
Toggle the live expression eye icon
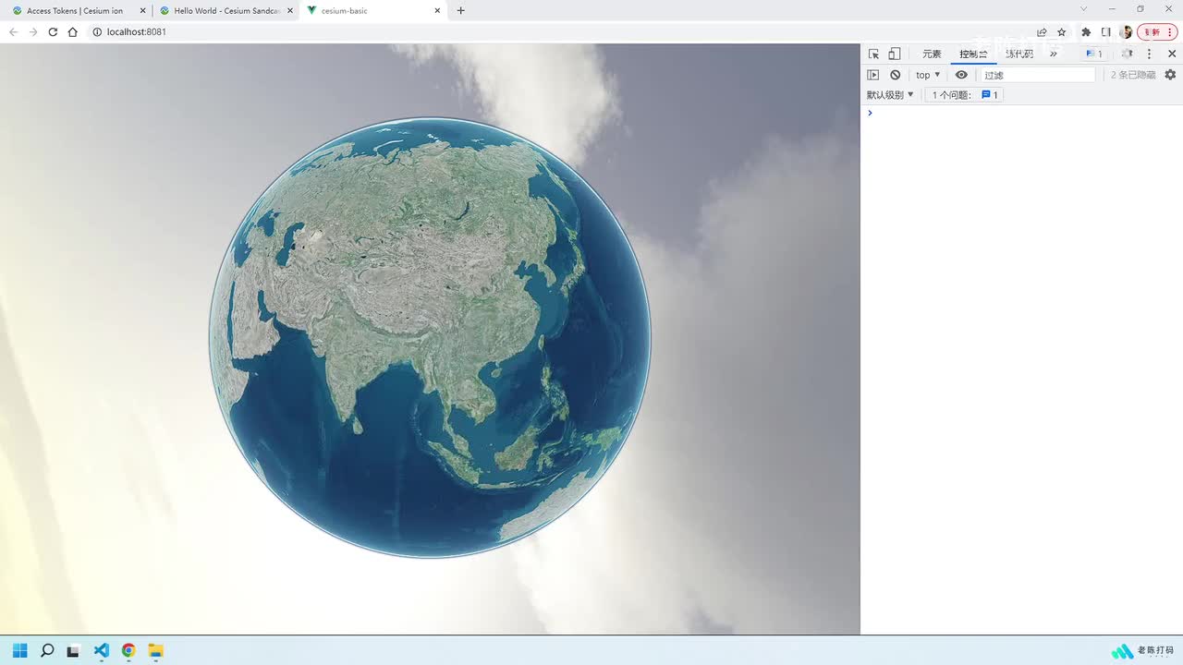click(961, 75)
